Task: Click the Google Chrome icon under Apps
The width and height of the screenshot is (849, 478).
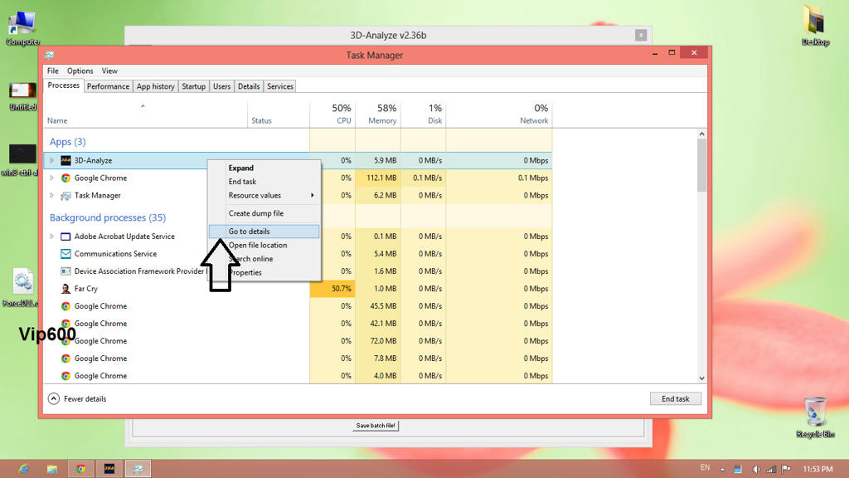Action: click(x=65, y=178)
